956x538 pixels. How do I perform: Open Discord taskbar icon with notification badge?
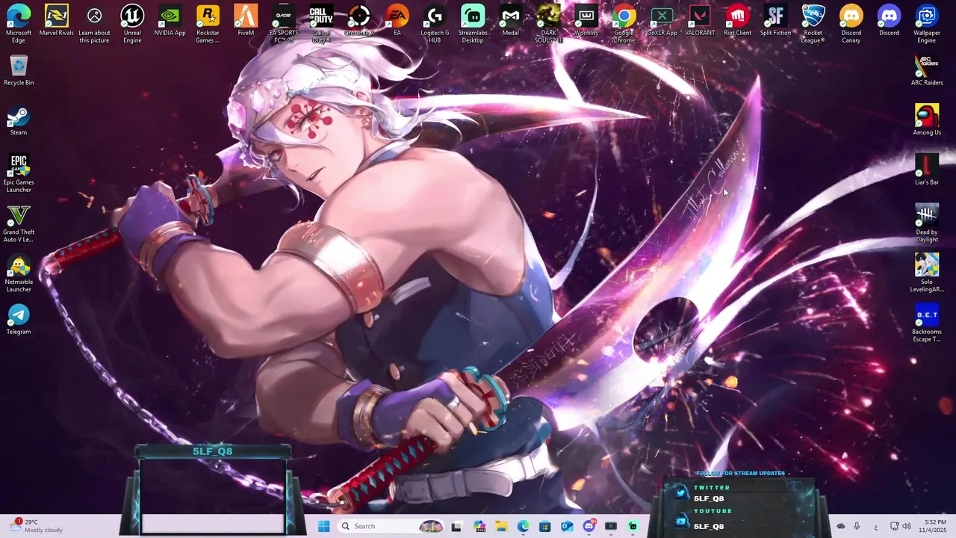pos(589,526)
